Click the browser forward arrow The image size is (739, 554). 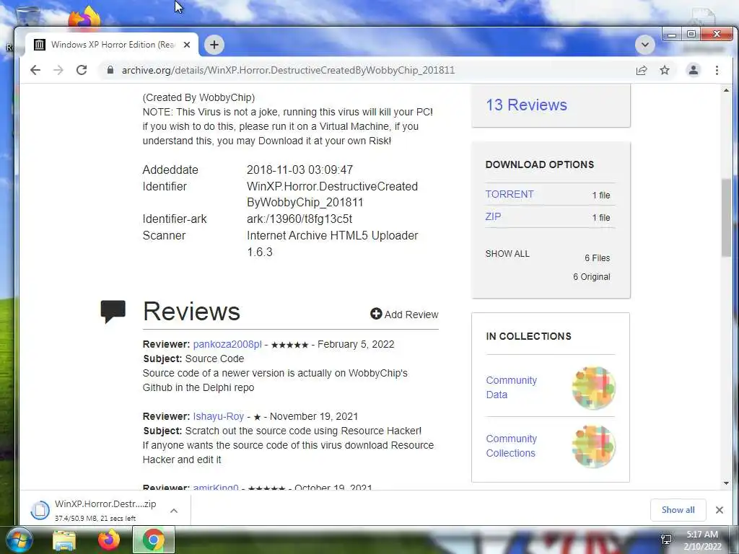58,70
